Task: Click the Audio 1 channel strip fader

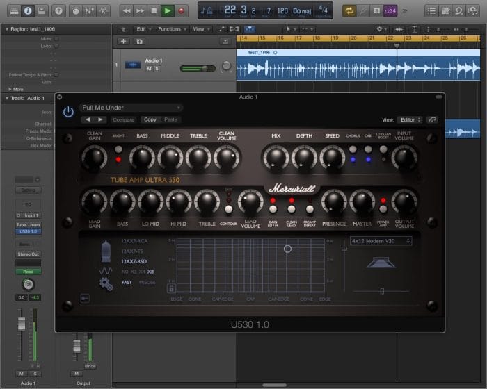Action: [22, 324]
